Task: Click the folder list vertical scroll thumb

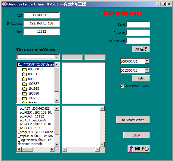Action: pyautogui.click(x=57, y=79)
